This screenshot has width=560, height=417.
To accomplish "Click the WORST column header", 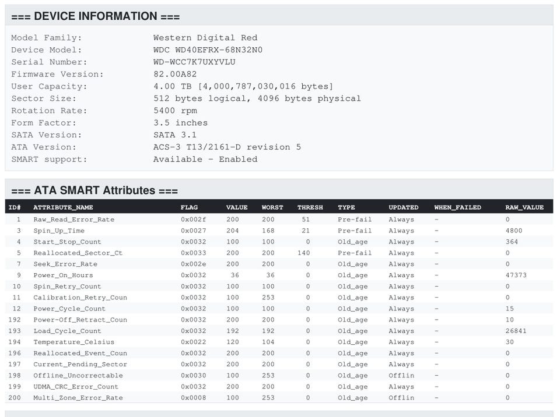I will click(x=272, y=207).
